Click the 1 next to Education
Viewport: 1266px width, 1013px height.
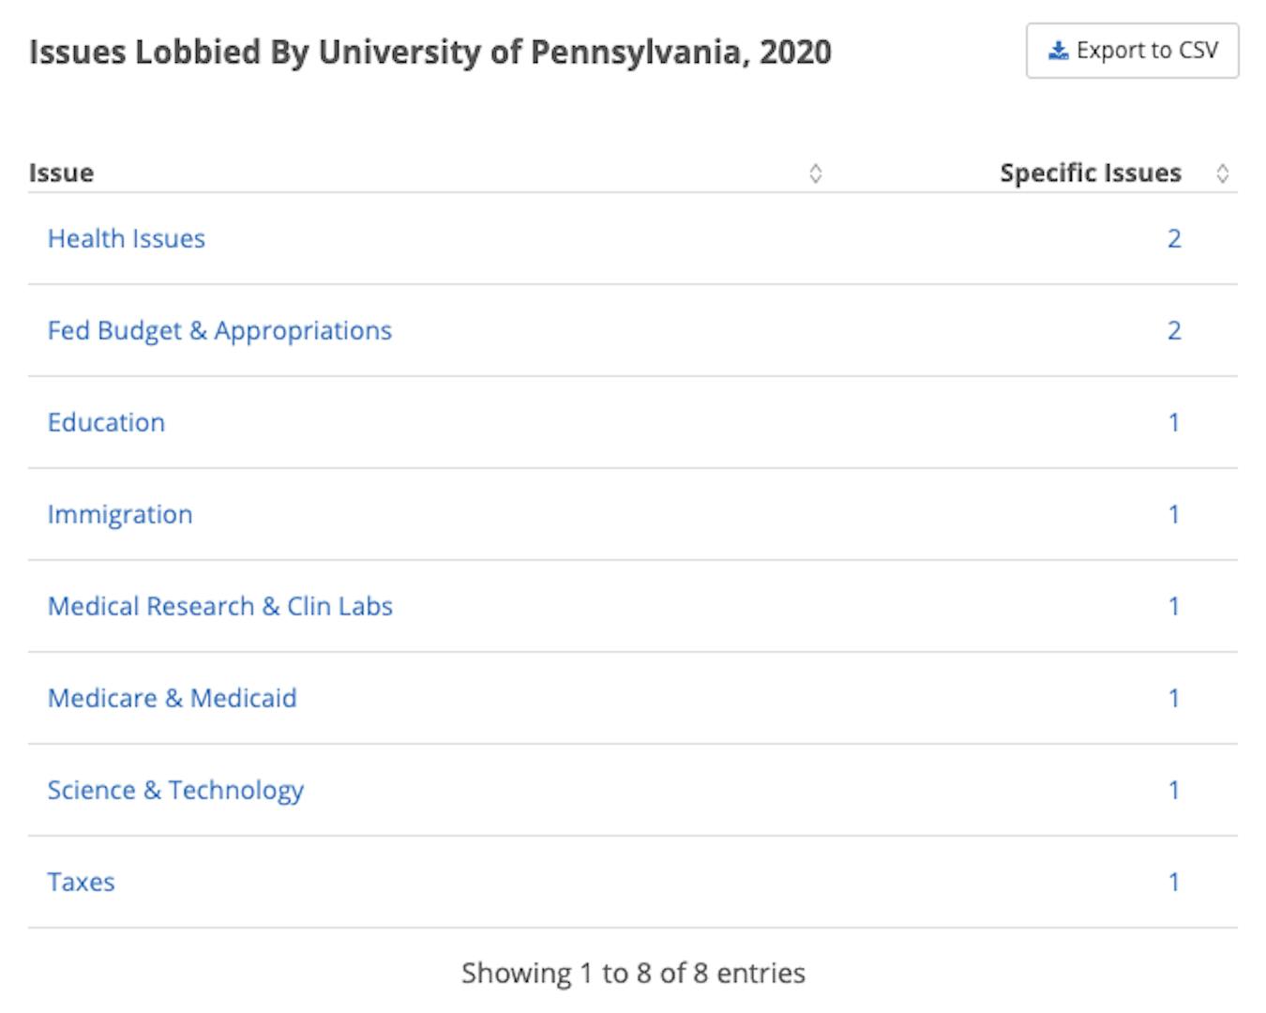point(1174,423)
